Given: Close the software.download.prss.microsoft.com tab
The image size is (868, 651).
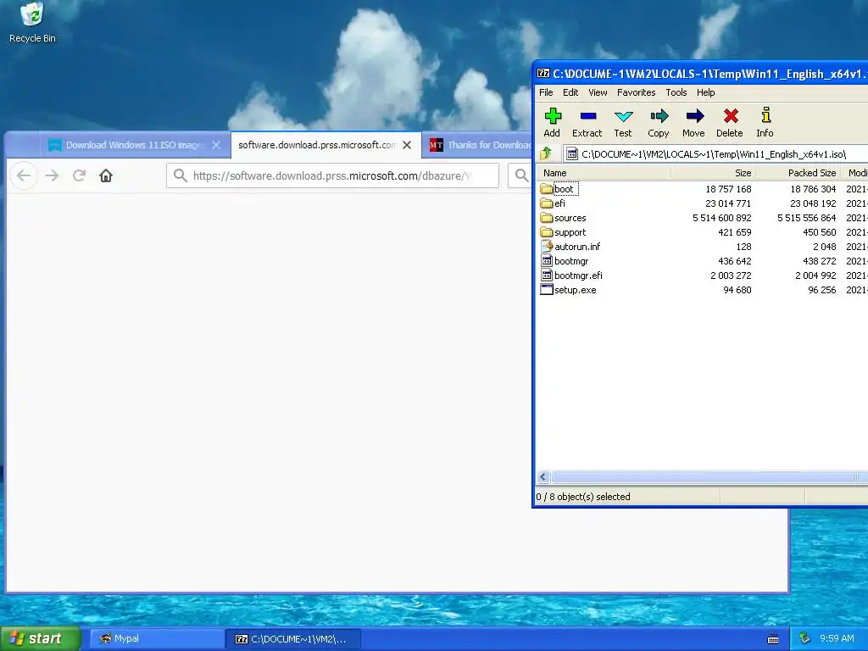Looking at the screenshot, I should click(x=407, y=145).
